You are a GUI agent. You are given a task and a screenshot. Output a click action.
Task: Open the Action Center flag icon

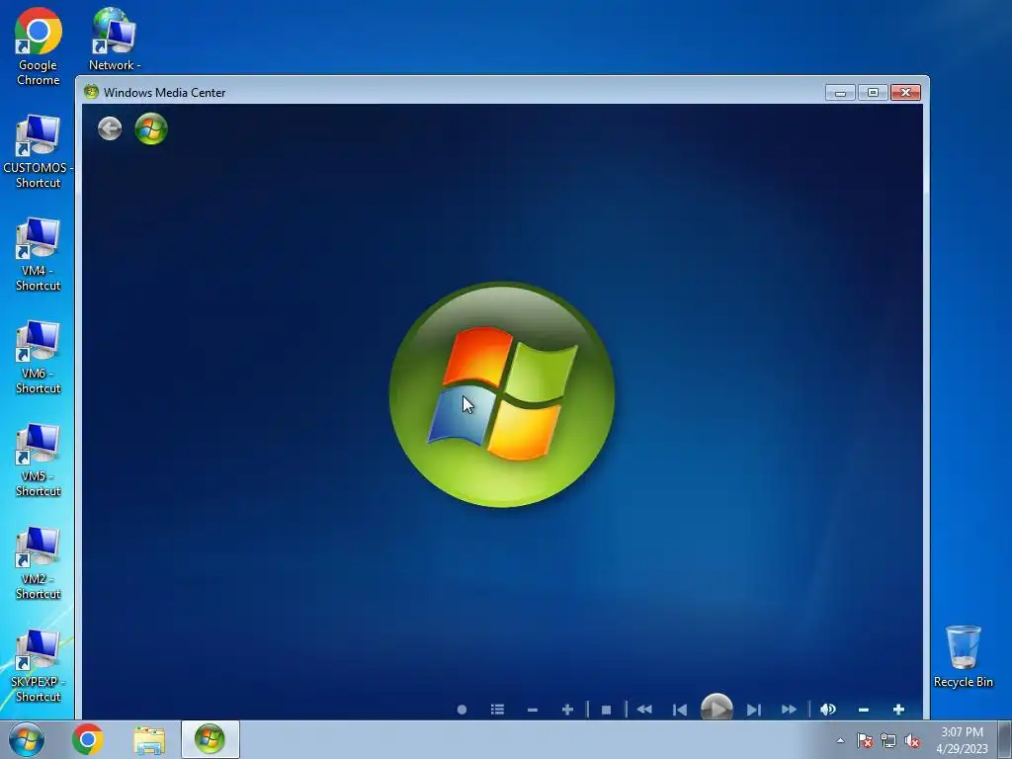[x=865, y=740]
